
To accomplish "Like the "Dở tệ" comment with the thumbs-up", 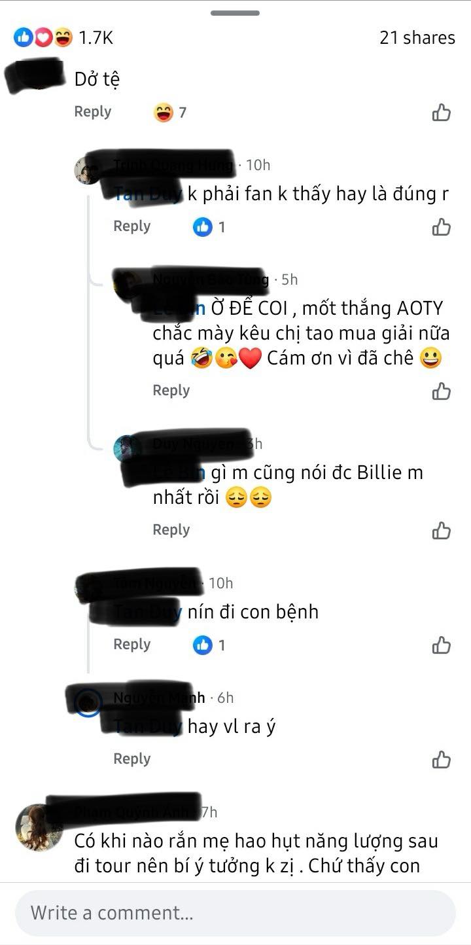I will 442,113.
